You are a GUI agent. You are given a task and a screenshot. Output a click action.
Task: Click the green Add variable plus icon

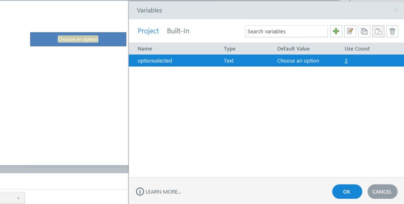(336, 31)
